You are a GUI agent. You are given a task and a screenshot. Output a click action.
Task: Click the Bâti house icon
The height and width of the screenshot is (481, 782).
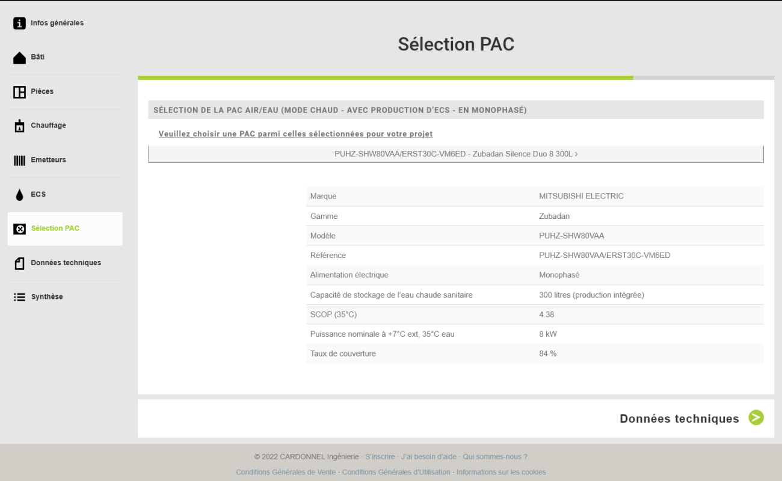click(20, 58)
